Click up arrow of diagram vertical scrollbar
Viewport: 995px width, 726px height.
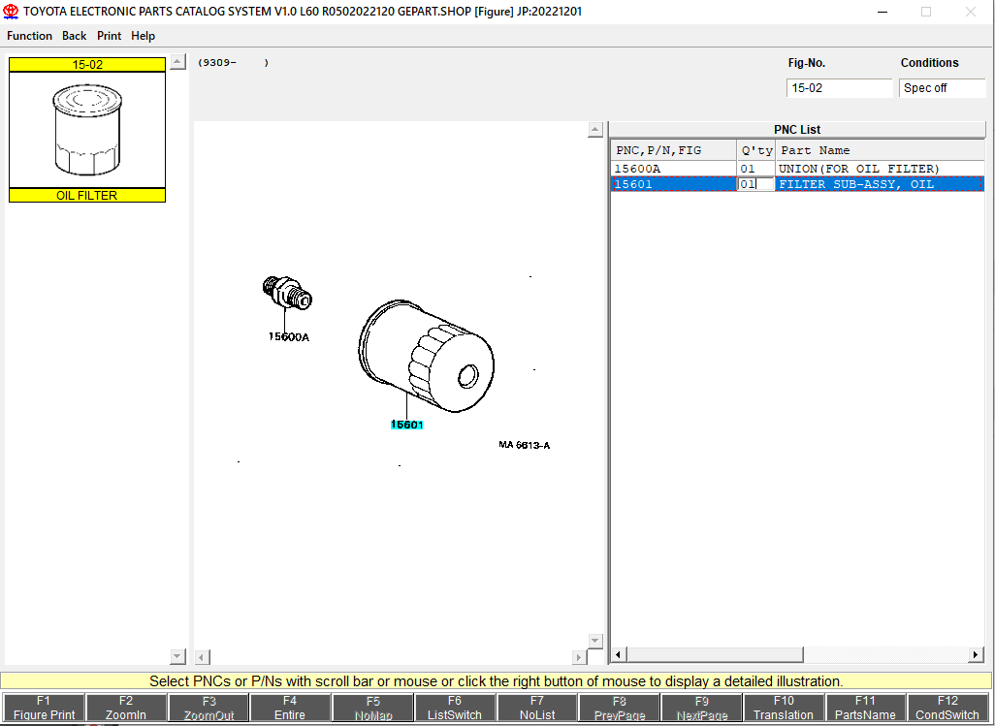pos(594,129)
